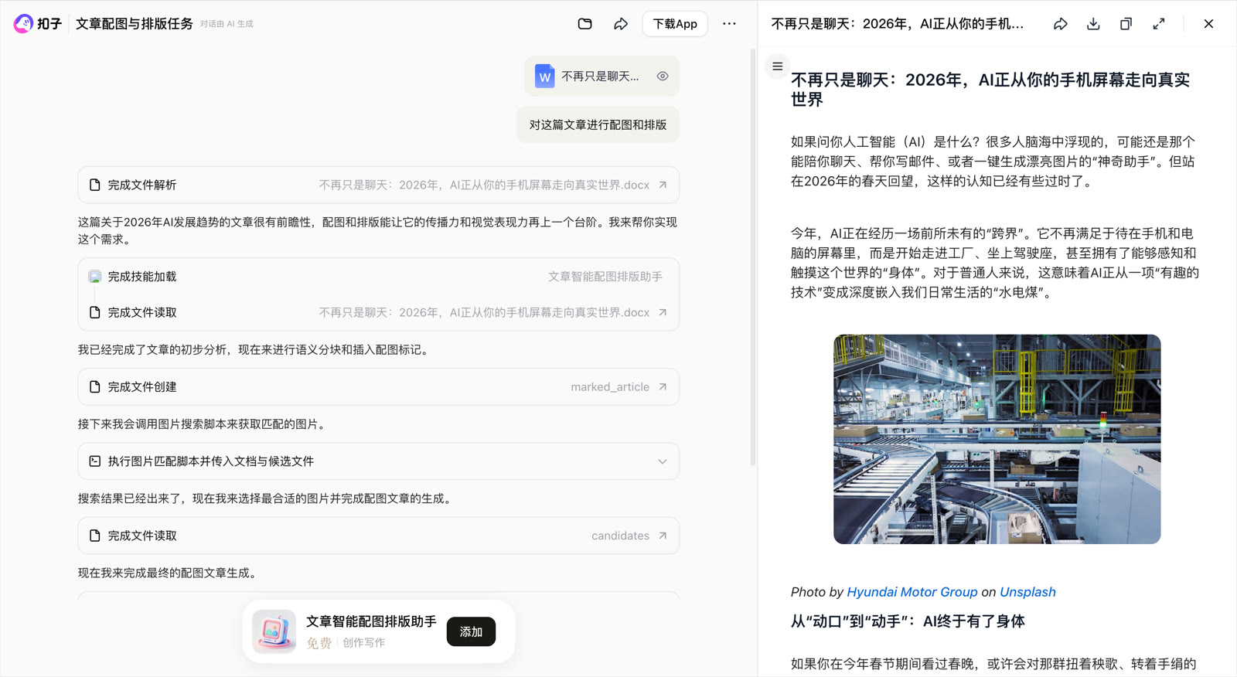Screen dimensions: 1237x677
Task: Open the folder icon in chat header
Action: coord(585,24)
